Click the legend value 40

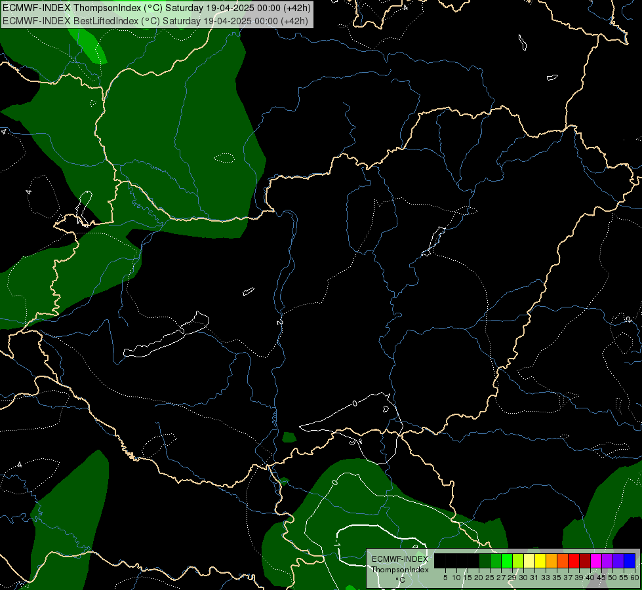pyautogui.click(x=590, y=578)
